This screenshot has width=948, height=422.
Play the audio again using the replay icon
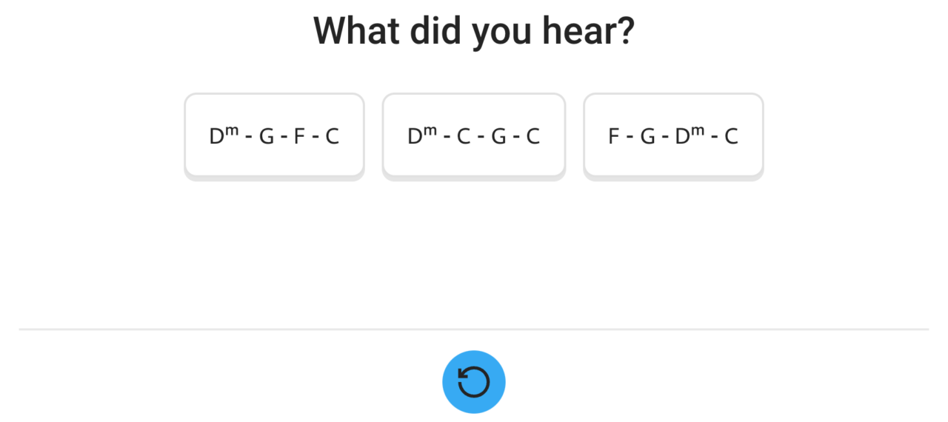pos(474,382)
